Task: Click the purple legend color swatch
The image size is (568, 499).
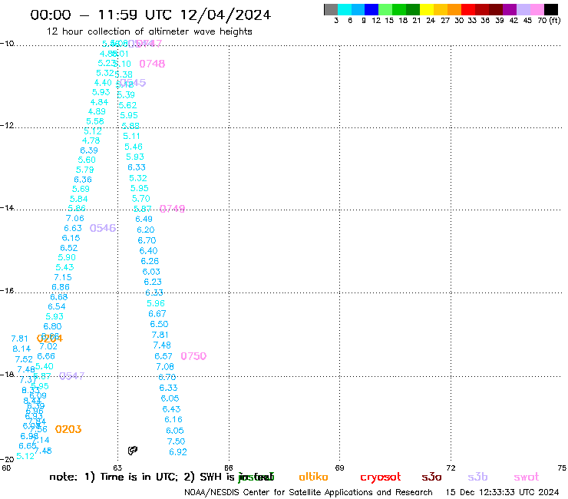Action: pyautogui.click(x=510, y=9)
